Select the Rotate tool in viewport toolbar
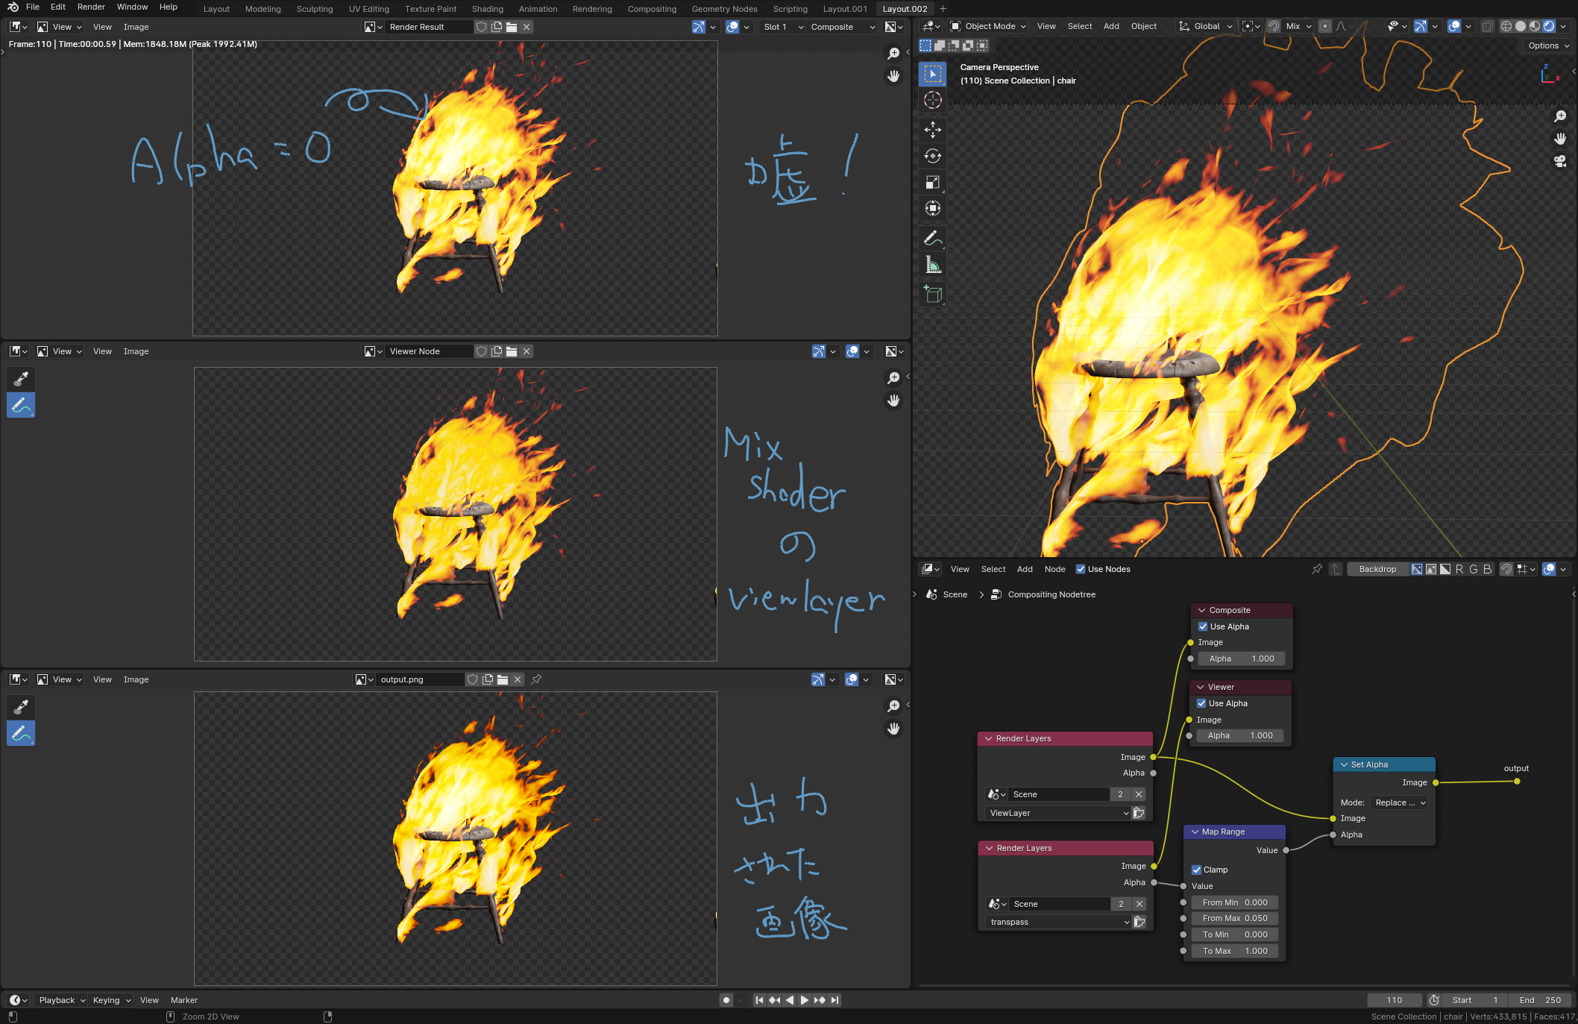 [932, 156]
